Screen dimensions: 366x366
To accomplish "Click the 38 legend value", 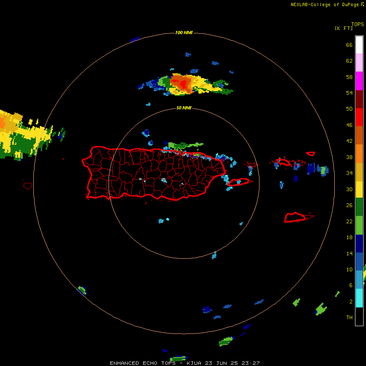I will tap(349, 157).
